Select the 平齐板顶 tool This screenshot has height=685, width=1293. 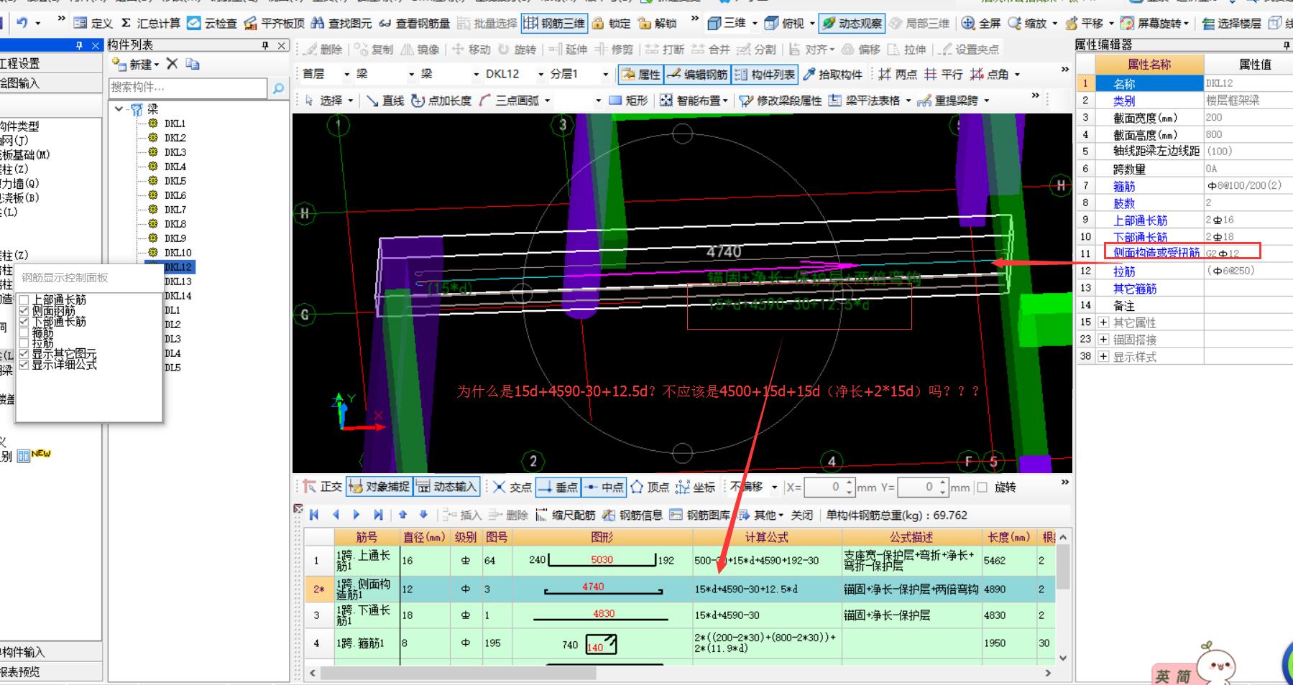(x=274, y=23)
